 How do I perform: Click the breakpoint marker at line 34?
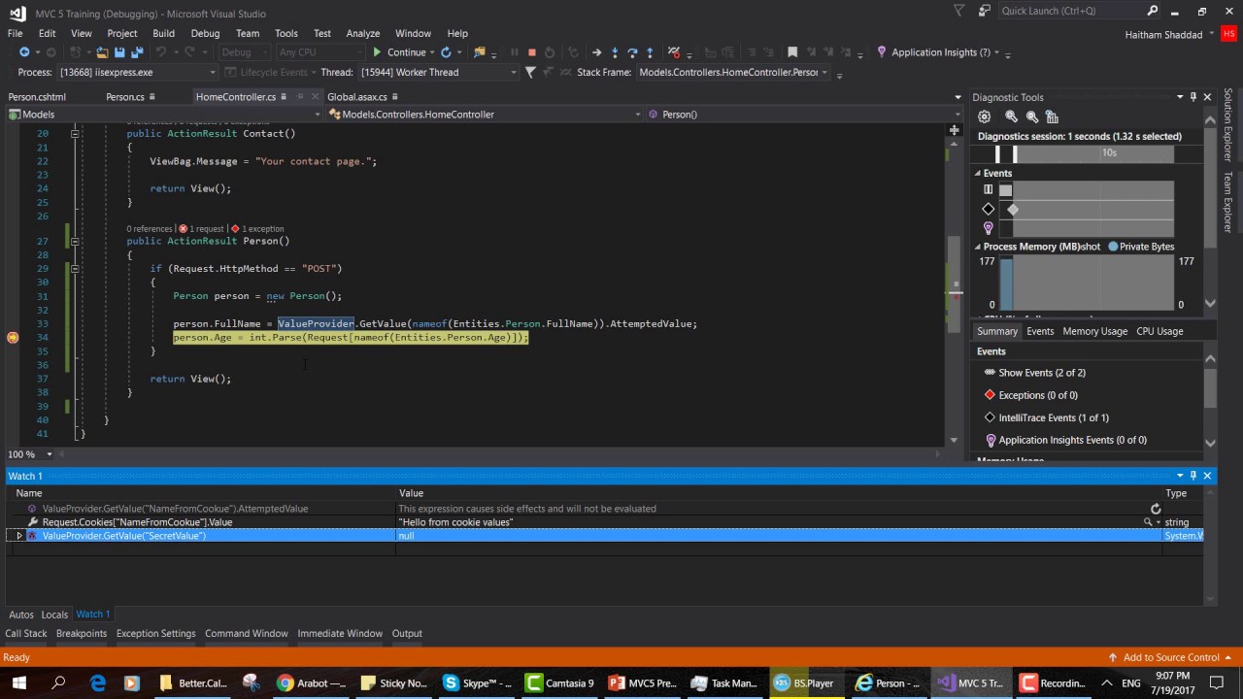click(x=13, y=337)
